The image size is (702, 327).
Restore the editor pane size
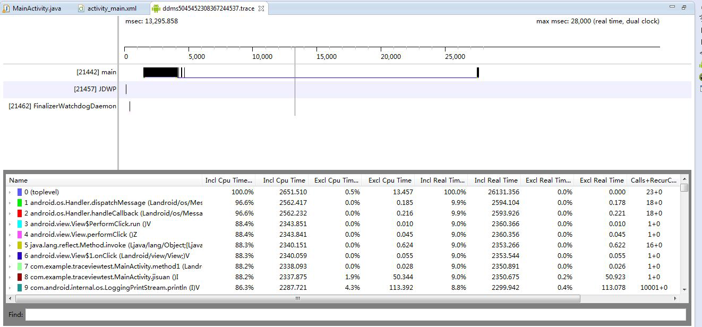pos(684,7)
